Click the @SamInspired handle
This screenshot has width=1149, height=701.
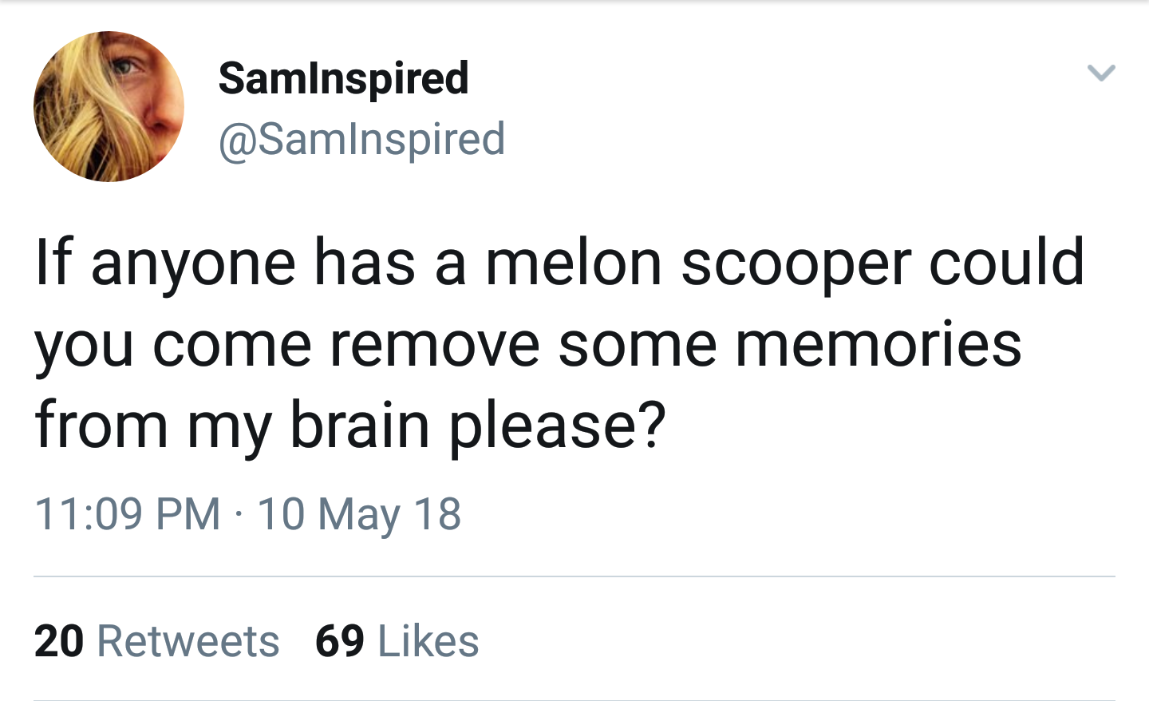[361, 139]
